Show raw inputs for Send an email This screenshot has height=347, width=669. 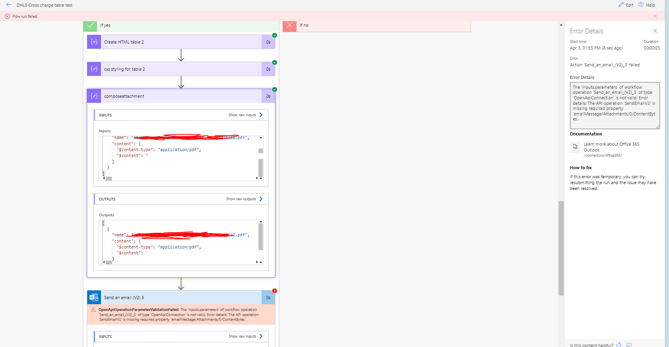click(x=246, y=336)
